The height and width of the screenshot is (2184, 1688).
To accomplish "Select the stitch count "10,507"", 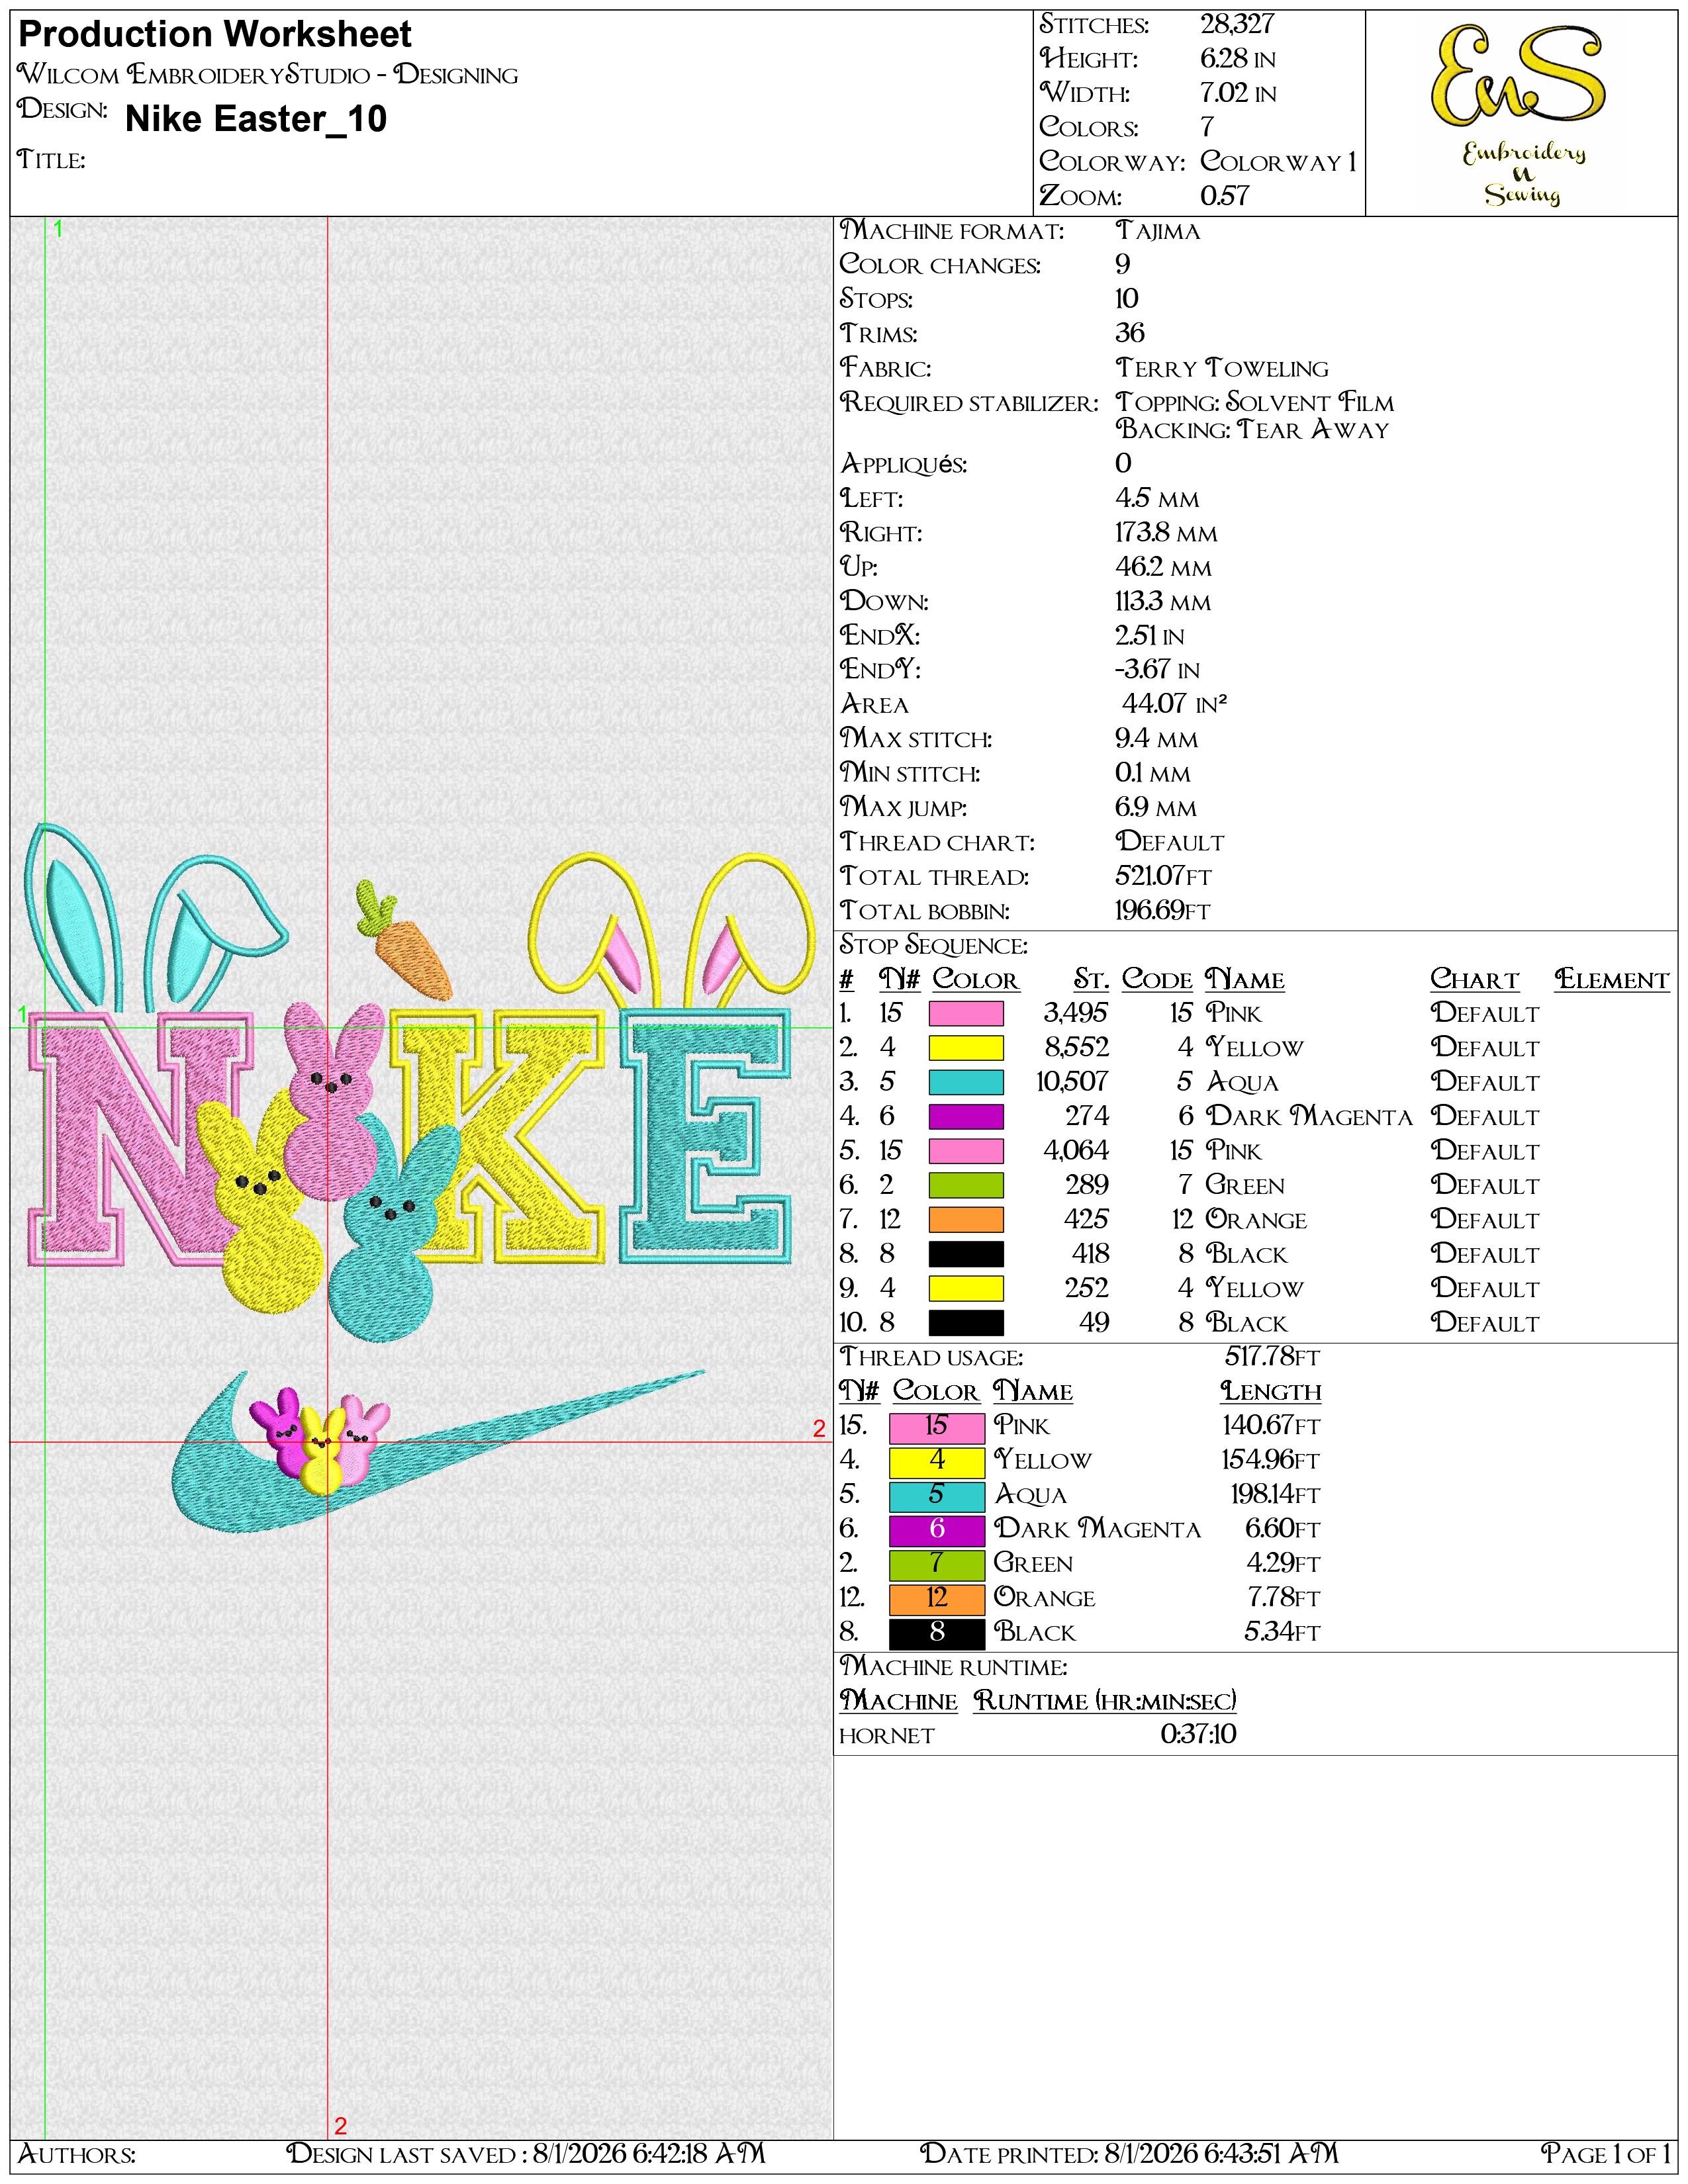I will pos(1072,1082).
